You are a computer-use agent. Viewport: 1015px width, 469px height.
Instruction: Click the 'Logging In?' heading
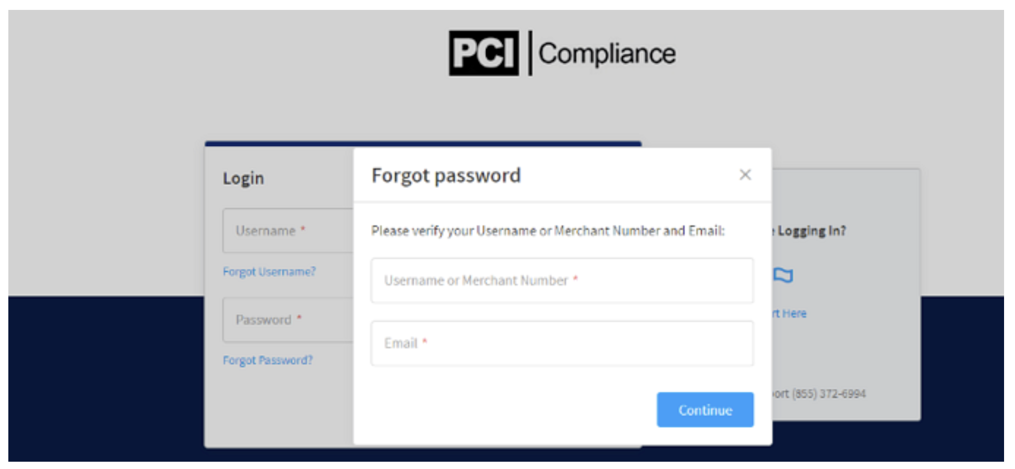pos(811,231)
